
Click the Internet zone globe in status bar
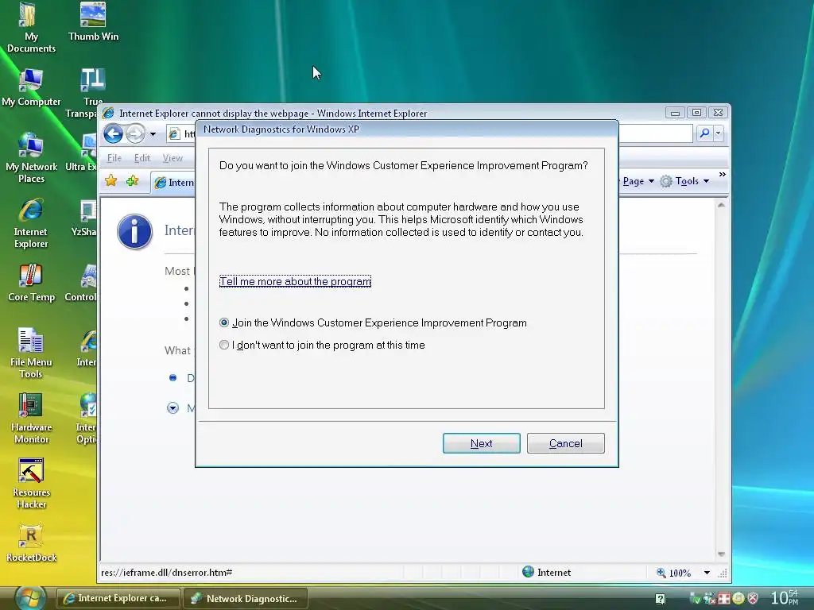click(x=528, y=572)
